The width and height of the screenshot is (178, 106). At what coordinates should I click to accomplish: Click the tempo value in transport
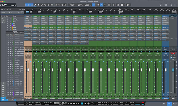coord(132,103)
